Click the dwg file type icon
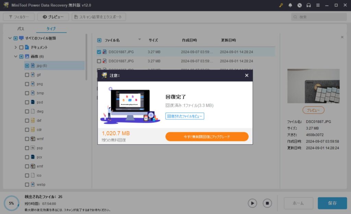The image size is (351, 214). 33,111
